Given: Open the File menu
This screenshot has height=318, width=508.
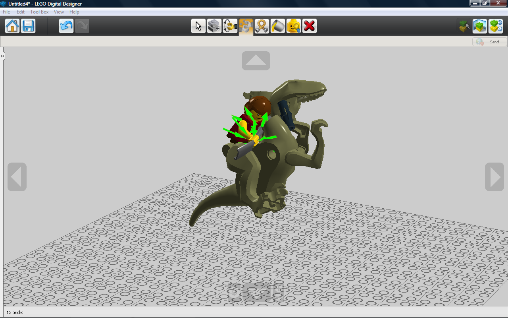Looking at the screenshot, I should click(6, 12).
